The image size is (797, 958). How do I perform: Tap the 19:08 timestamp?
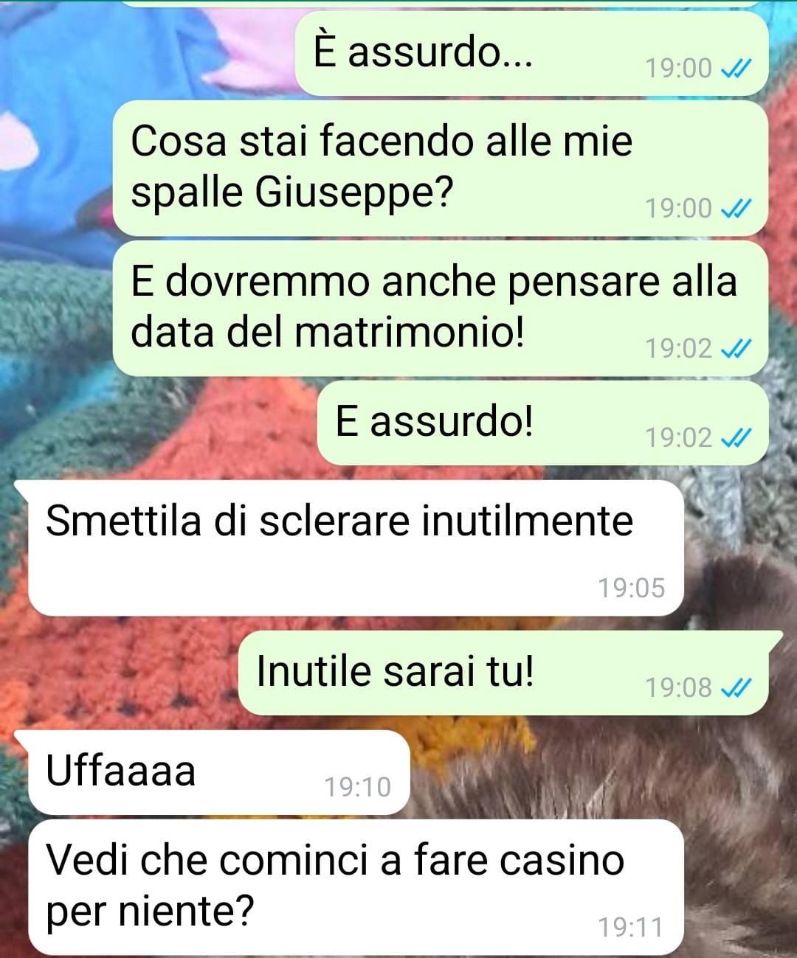[x=679, y=688]
